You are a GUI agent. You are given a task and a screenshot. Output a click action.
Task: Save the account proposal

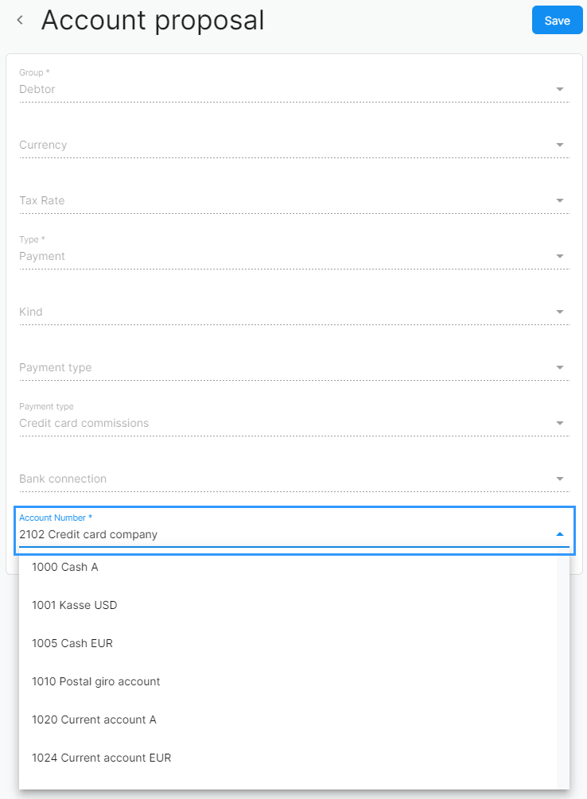click(557, 21)
